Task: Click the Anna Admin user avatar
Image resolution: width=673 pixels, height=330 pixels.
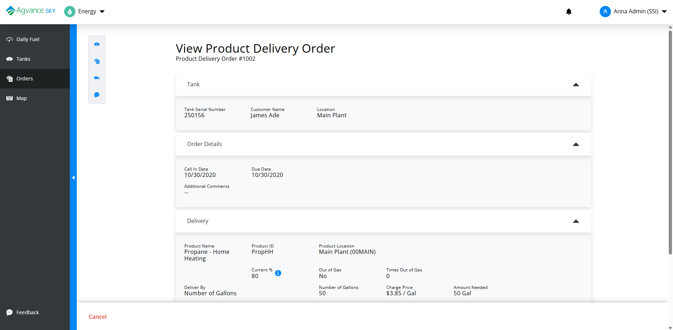Action: (605, 12)
